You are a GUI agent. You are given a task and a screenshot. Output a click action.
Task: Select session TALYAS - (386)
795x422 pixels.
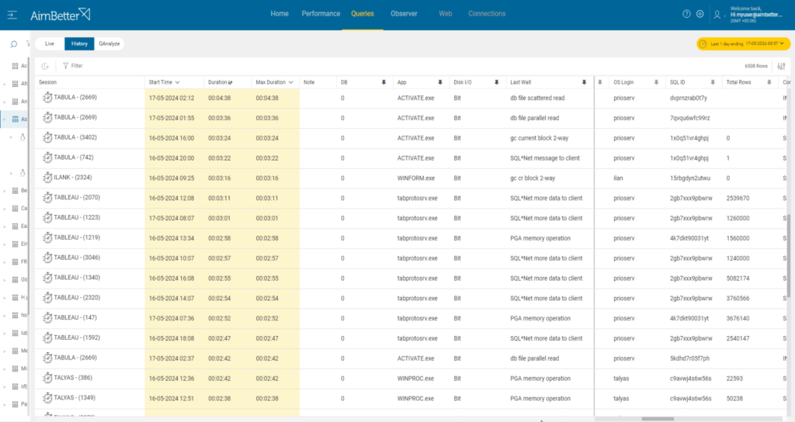(x=73, y=378)
